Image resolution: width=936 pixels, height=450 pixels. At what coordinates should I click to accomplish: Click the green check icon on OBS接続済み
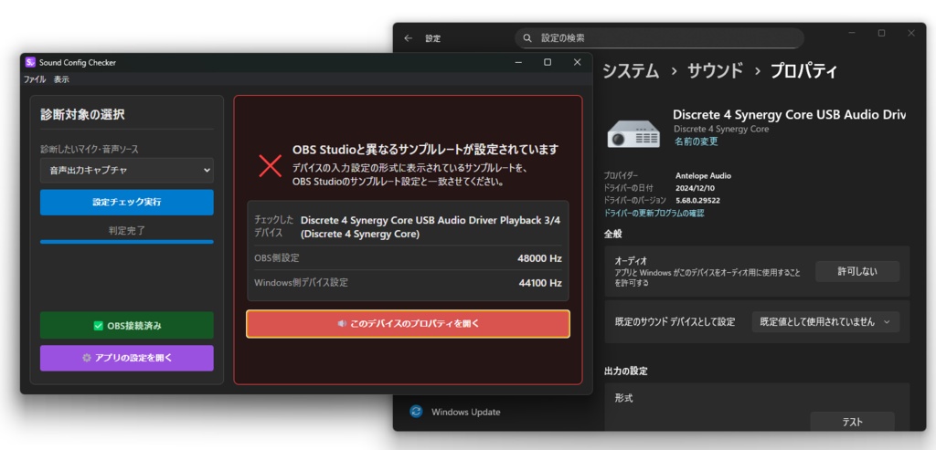click(x=99, y=326)
